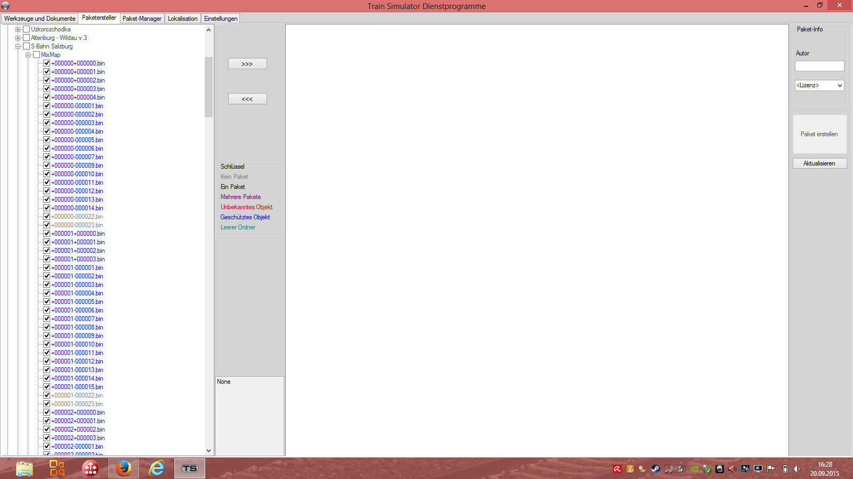Open Internet Explorer from the taskbar
Screen dimensions: 853x479
coord(157,468)
